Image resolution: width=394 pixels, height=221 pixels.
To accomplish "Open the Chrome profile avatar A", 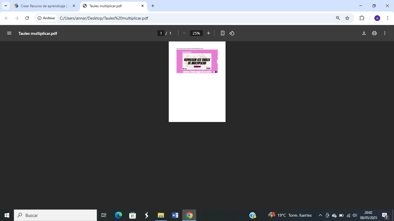I will click(377, 18).
